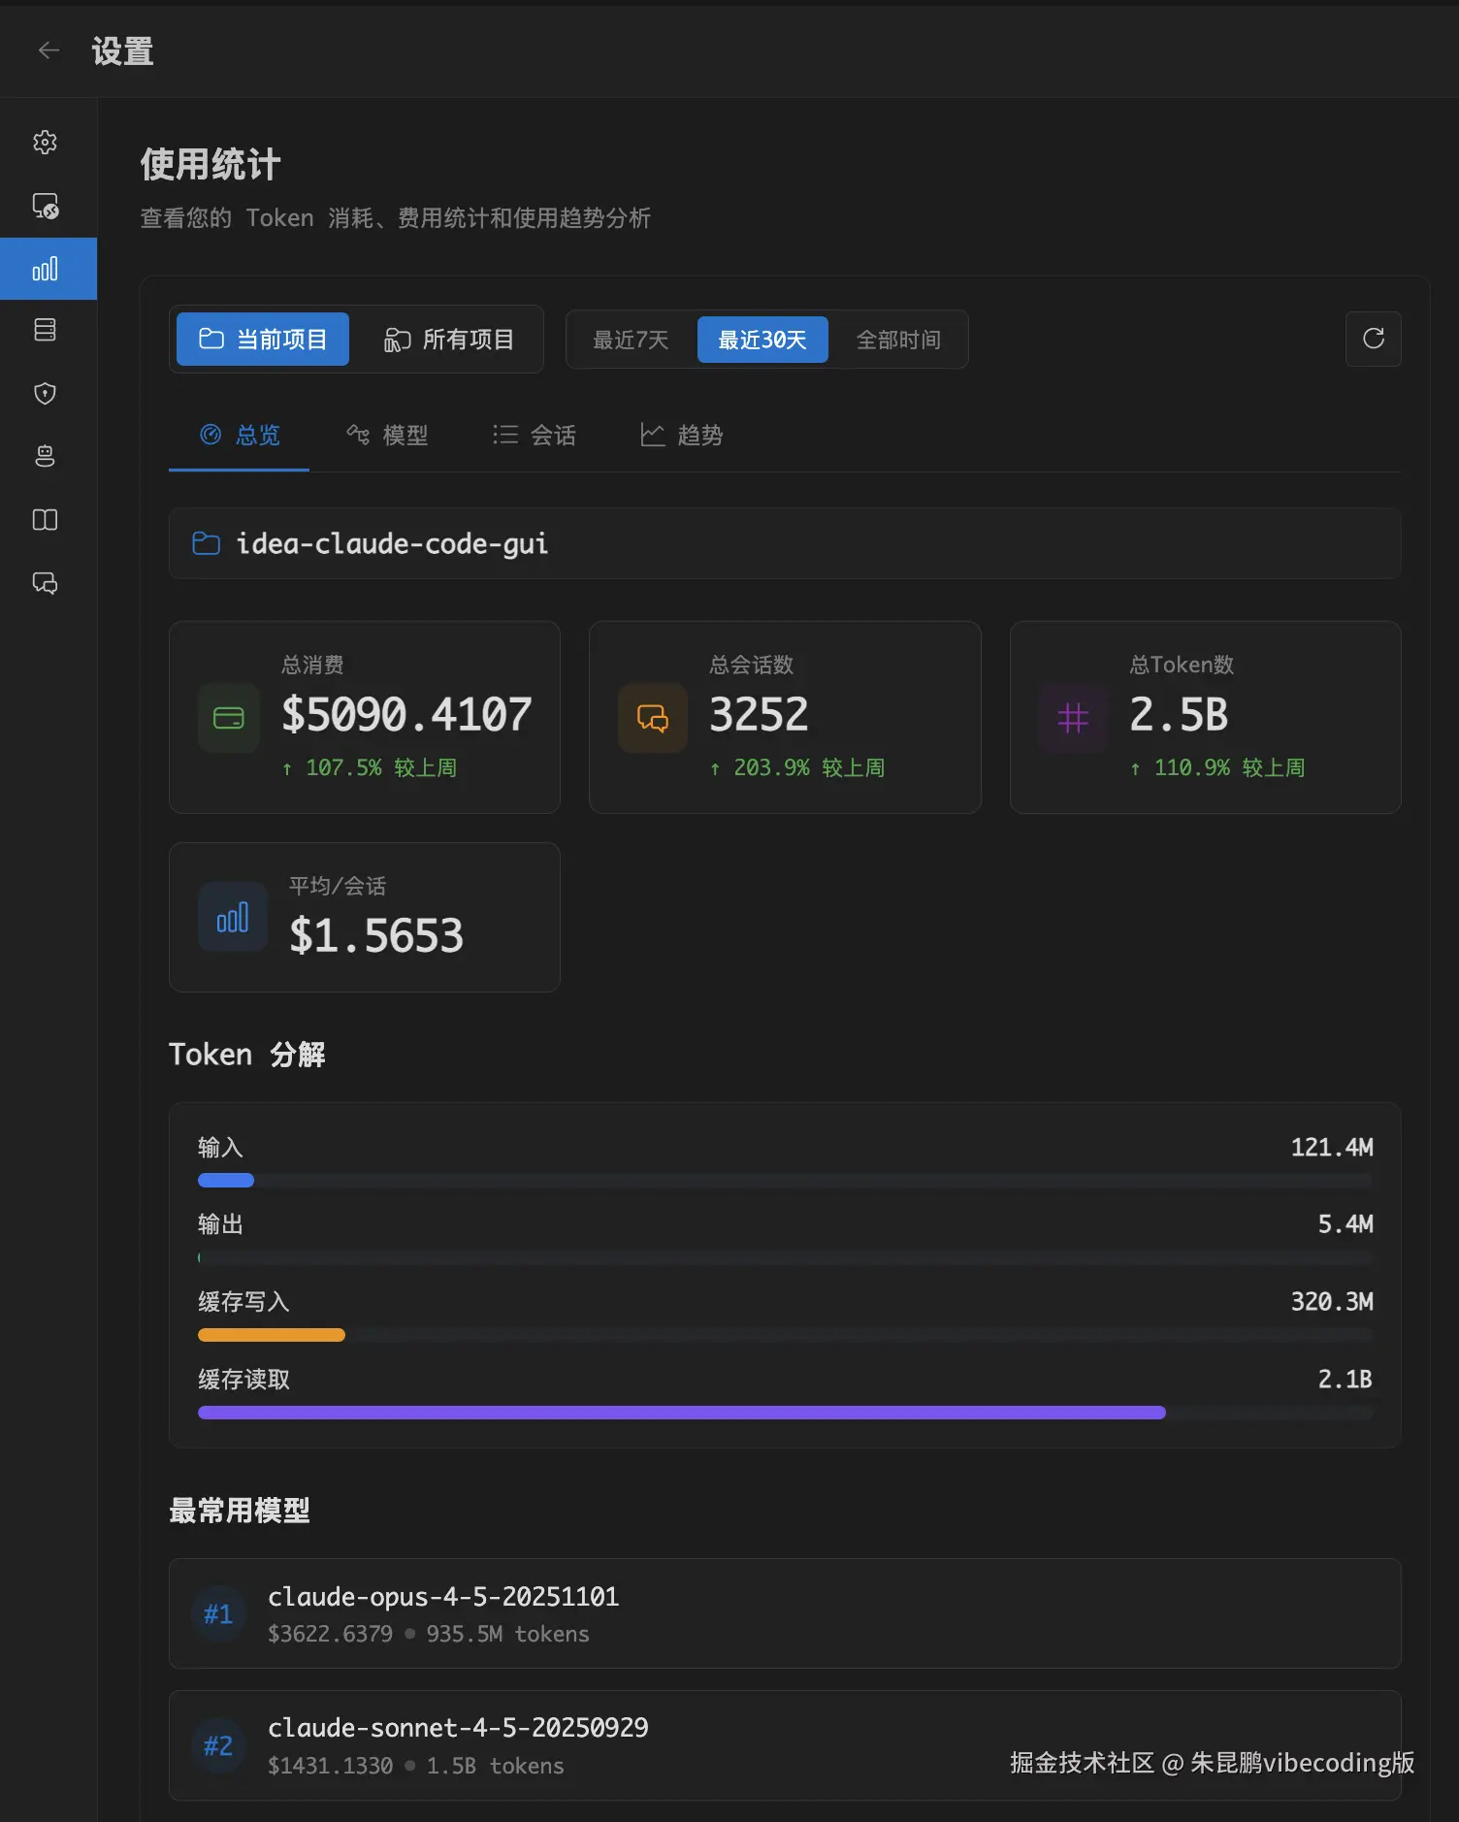1459x1822 pixels.
Task: Switch scope to 所有项目
Action: [448, 340]
